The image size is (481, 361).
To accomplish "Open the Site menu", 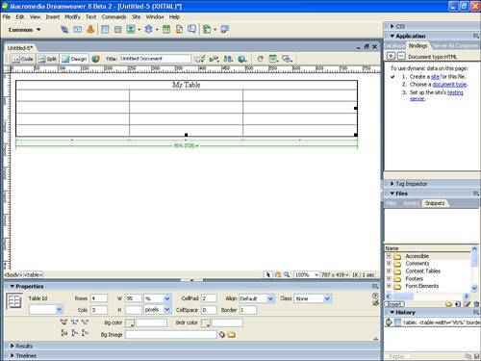I will [x=136, y=16].
